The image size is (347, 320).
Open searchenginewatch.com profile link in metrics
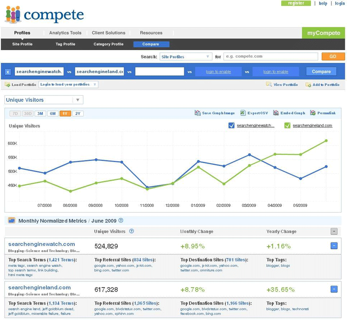click(41, 244)
